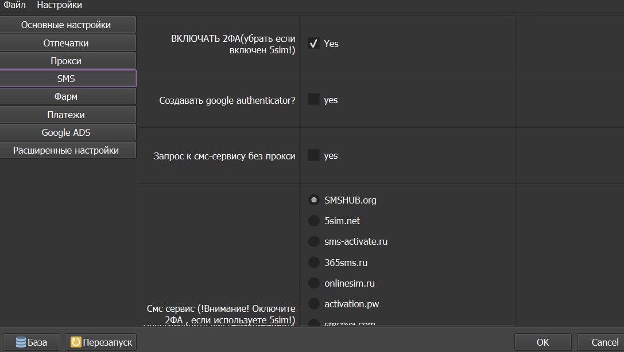Screen dimensions: 624x352
Task: Uncheck the ВКЛЮЧАТЬ 2ФА checkbox
Action: coord(313,44)
